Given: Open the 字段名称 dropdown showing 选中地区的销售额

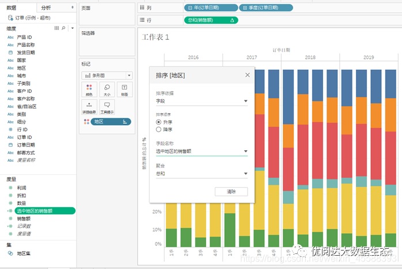Looking at the screenshot, I should [202, 151].
